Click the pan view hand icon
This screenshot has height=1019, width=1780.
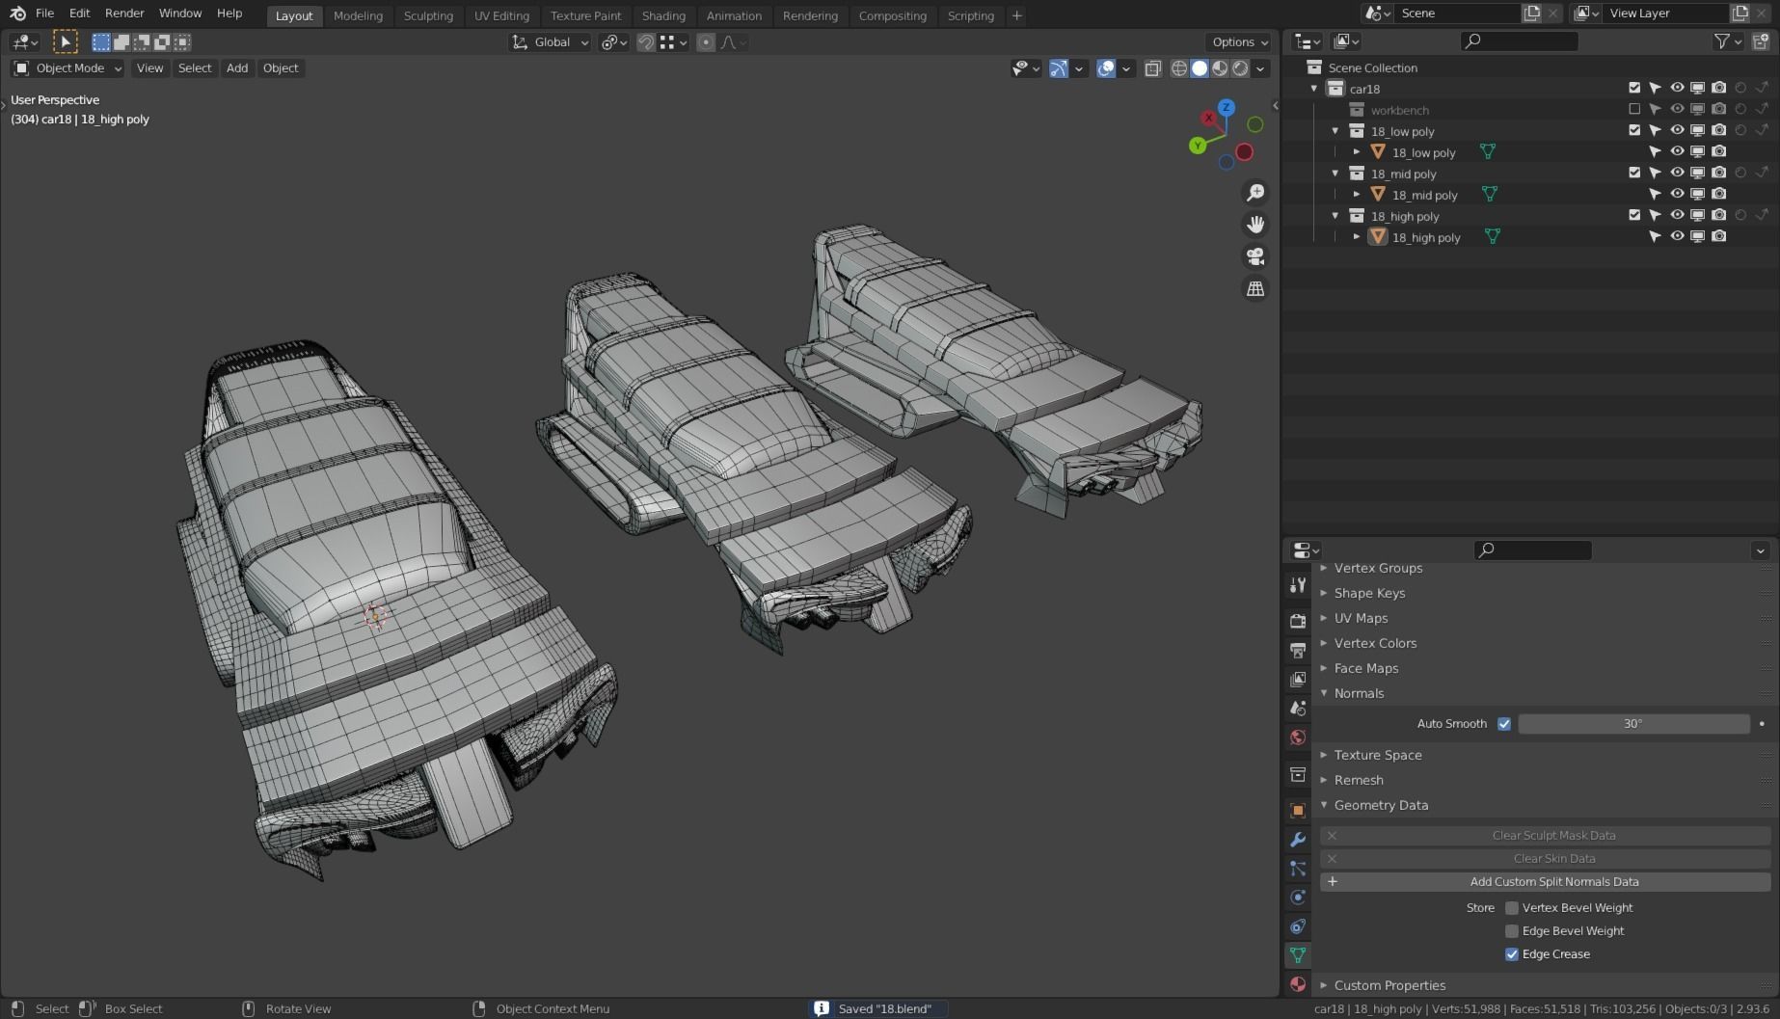click(x=1255, y=225)
